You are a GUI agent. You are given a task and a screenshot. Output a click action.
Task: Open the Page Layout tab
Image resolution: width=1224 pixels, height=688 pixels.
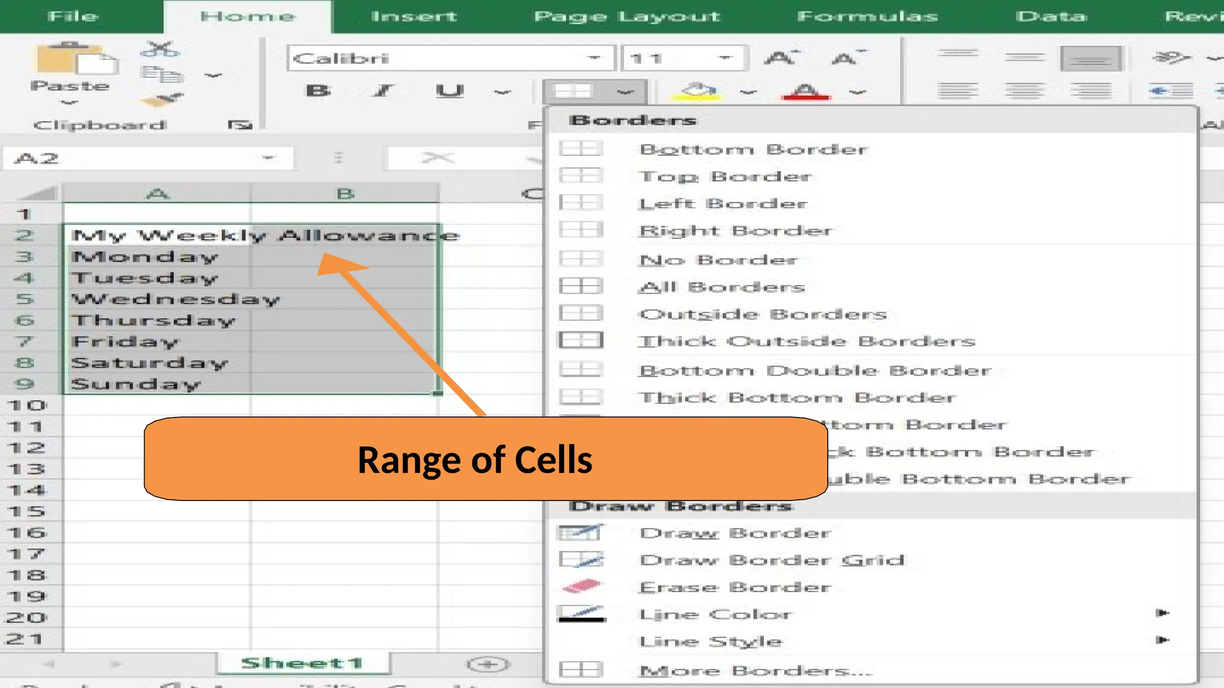click(627, 16)
